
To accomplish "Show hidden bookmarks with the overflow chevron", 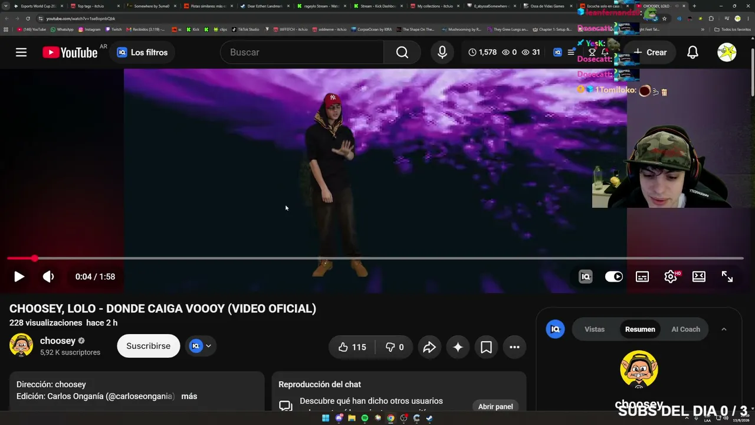I will click(703, 29).
